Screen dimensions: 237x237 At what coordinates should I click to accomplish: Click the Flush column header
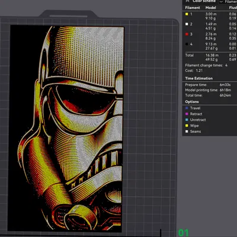(x=233, y=8)
